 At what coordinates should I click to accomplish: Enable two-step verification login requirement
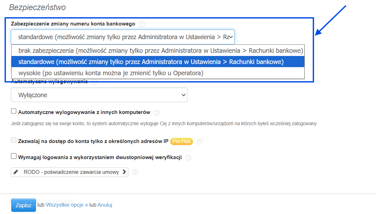(14, 156)
